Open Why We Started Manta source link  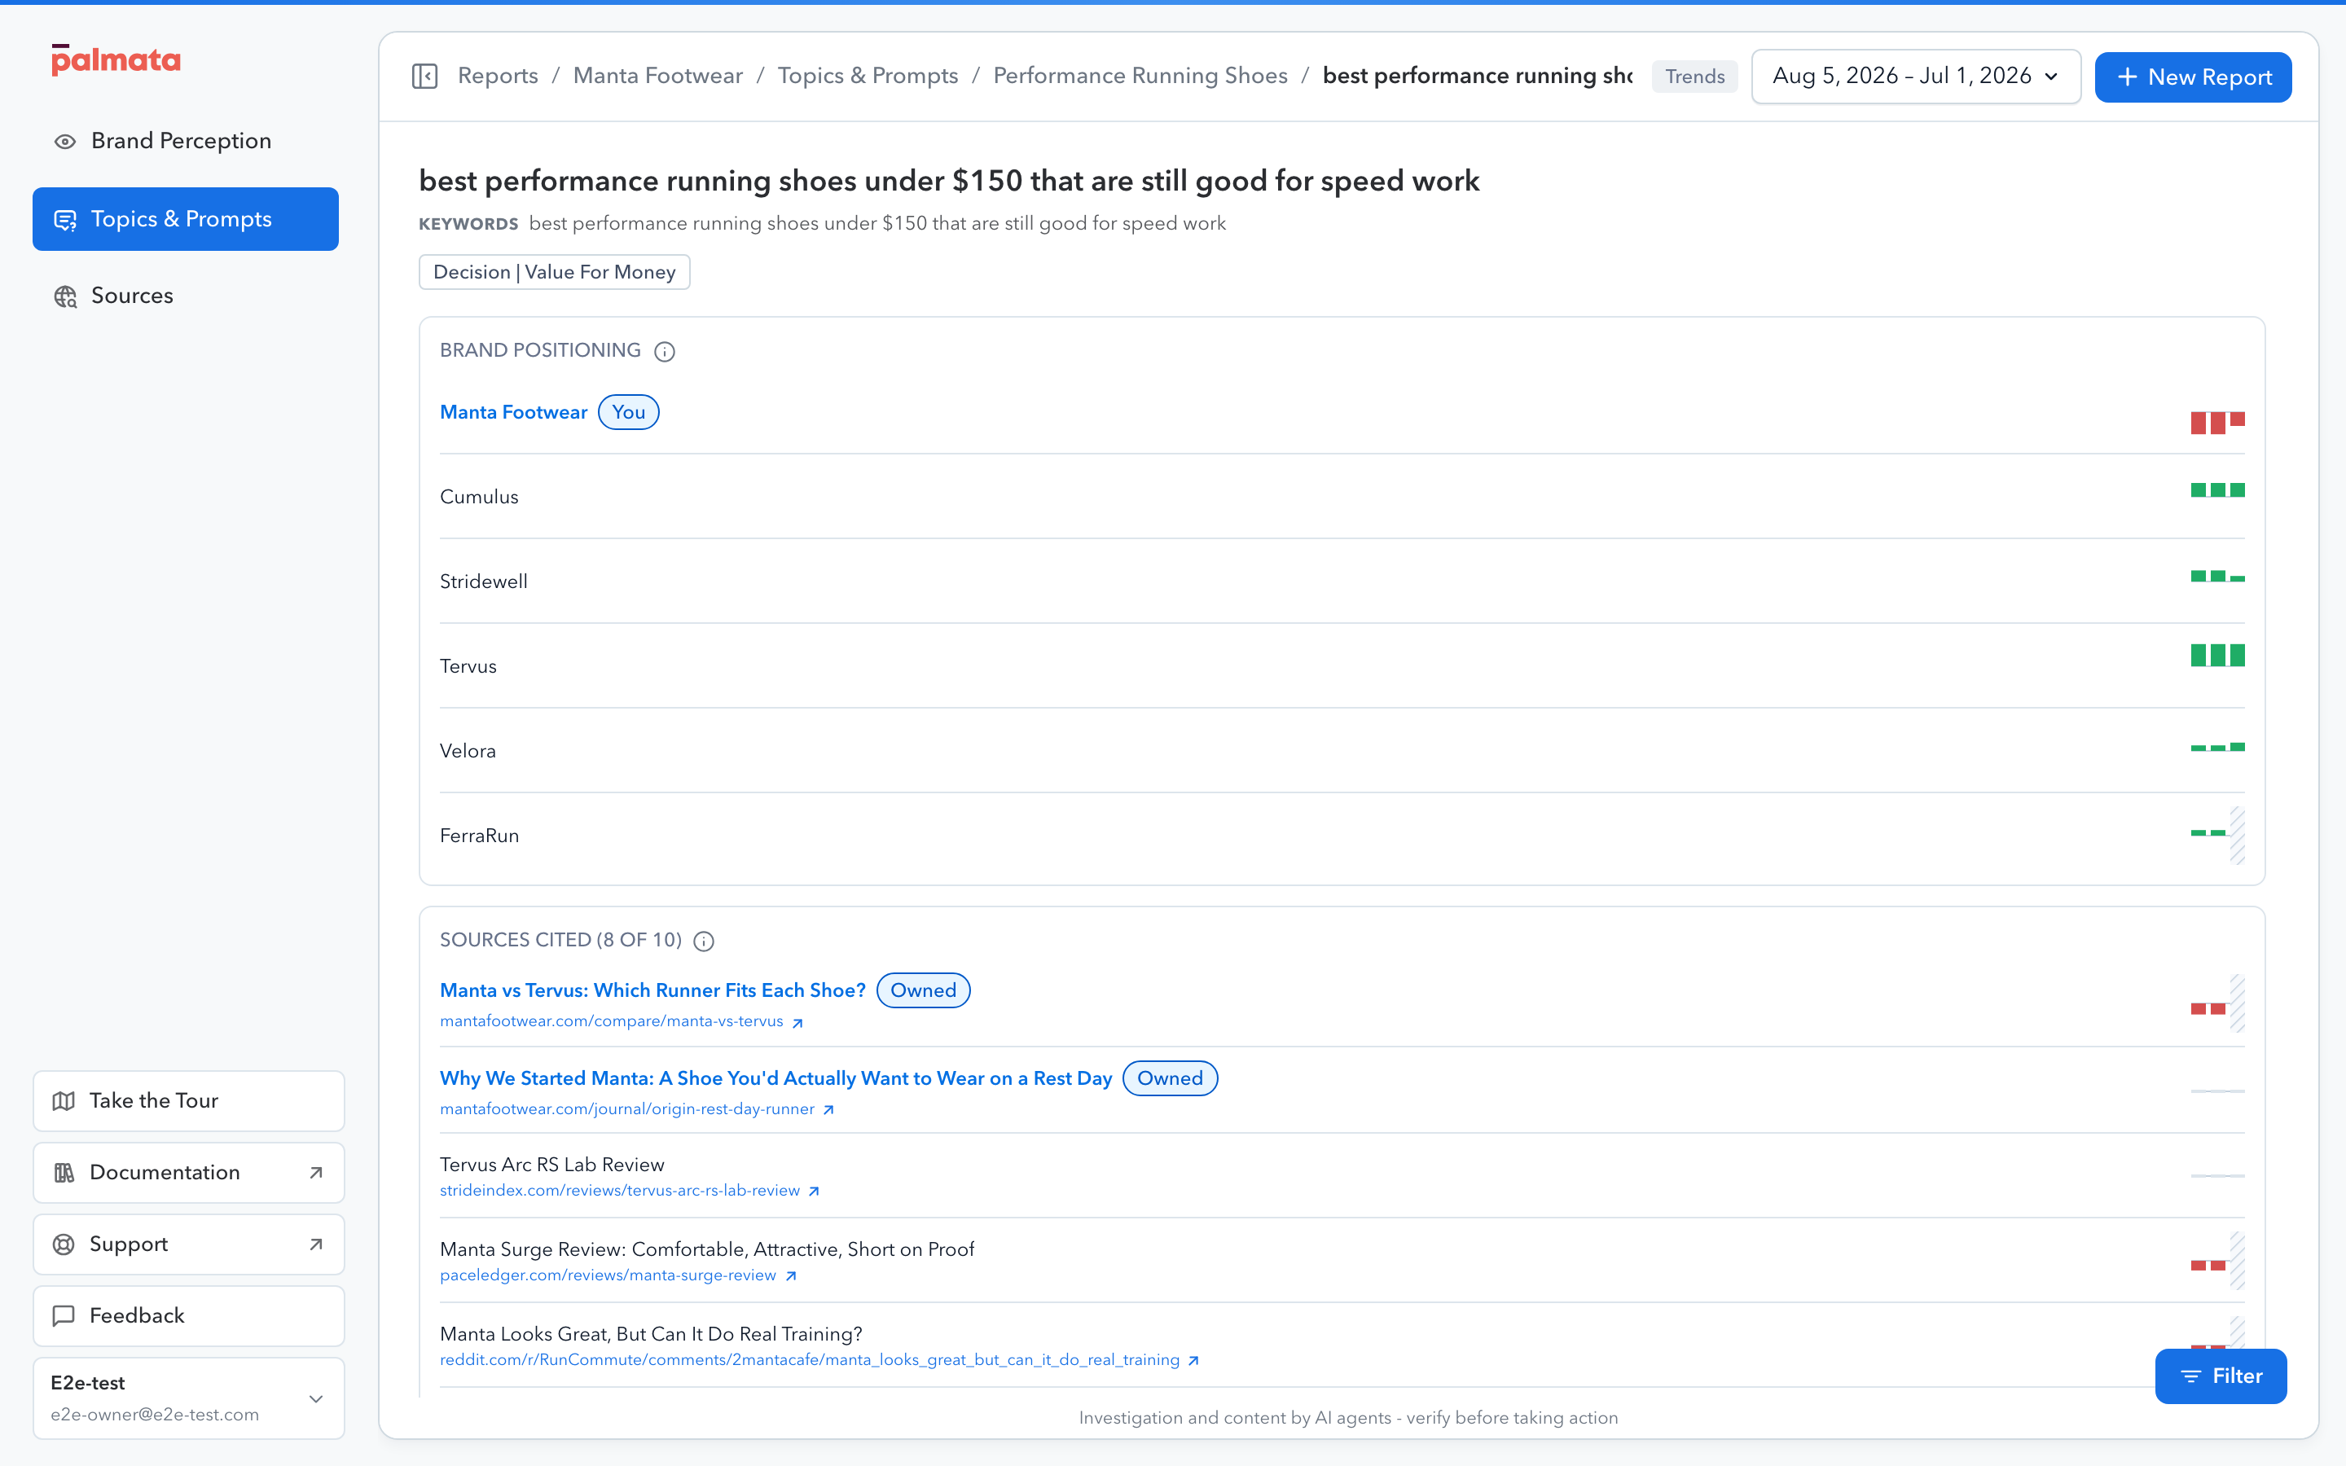coord(775,1078)
